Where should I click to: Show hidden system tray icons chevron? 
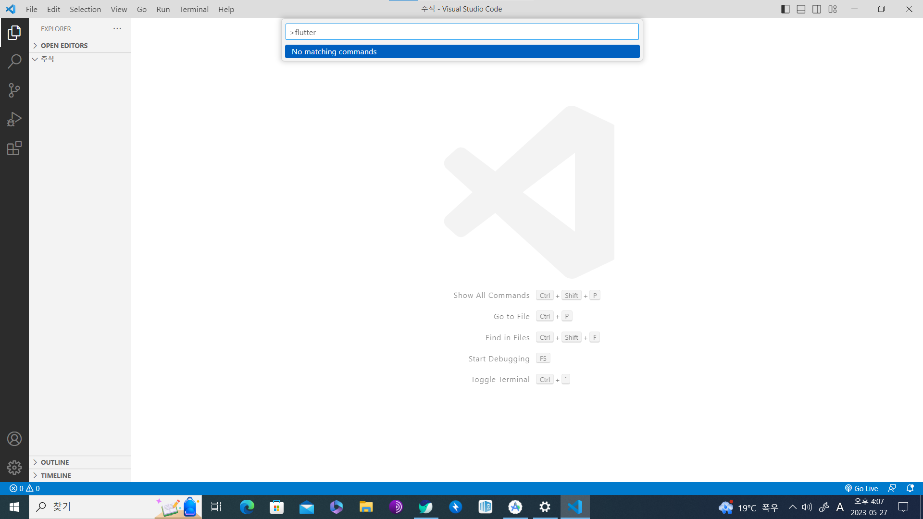793,507
